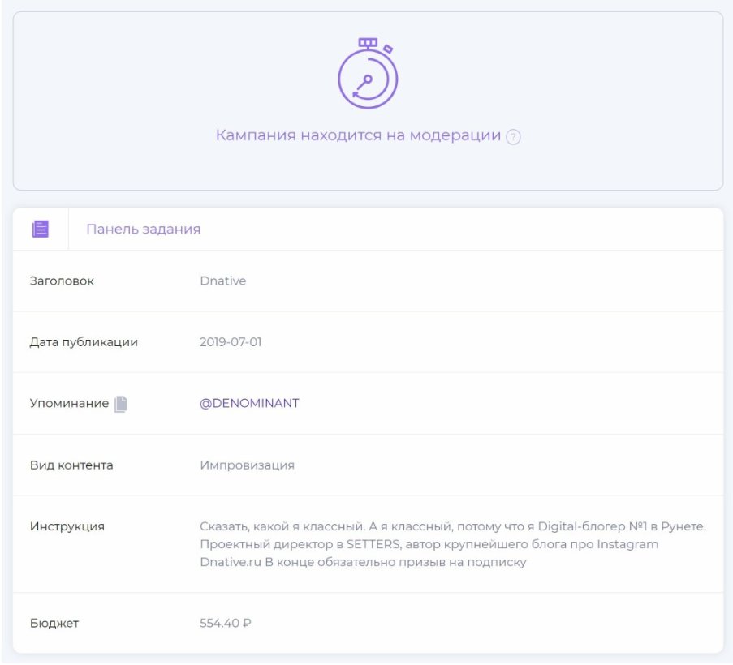Click the first instruction line starting with Сказать

click(x=452, y=526)
